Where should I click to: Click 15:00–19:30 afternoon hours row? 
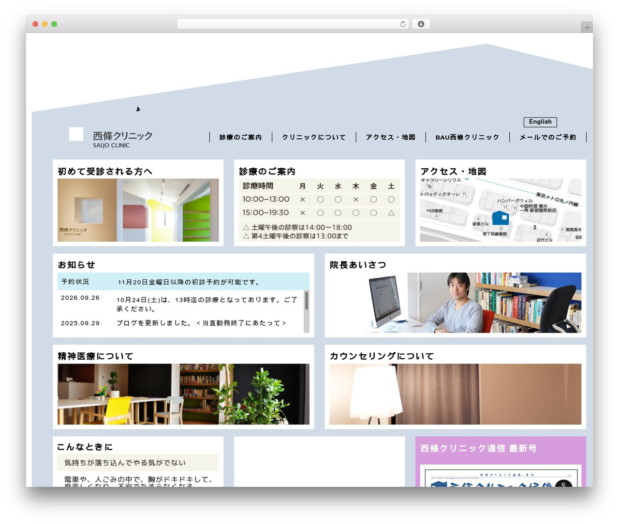pyautogui.click(x=319, y=213)
